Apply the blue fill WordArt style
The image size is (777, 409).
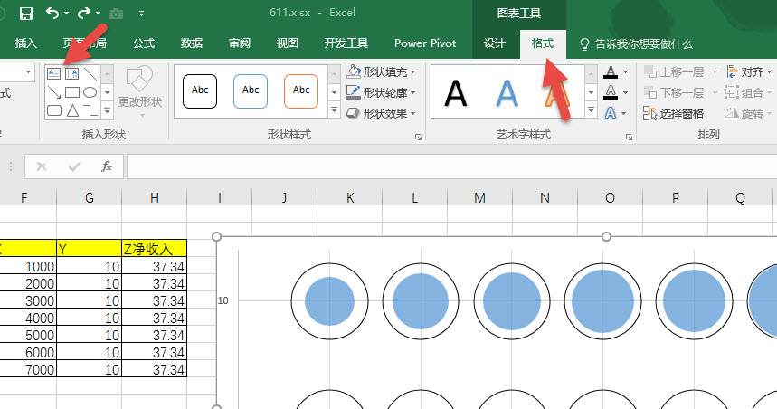(507, 93)
